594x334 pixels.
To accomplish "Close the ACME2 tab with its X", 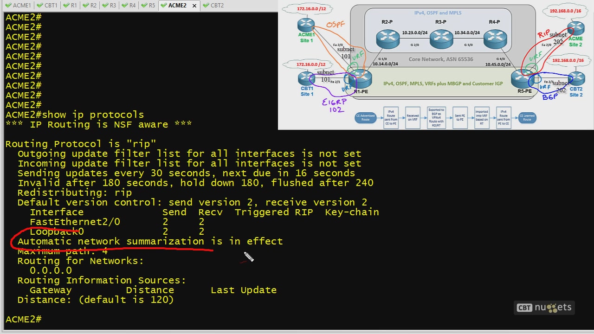I will pyautogui.click(x=194, y=6).
